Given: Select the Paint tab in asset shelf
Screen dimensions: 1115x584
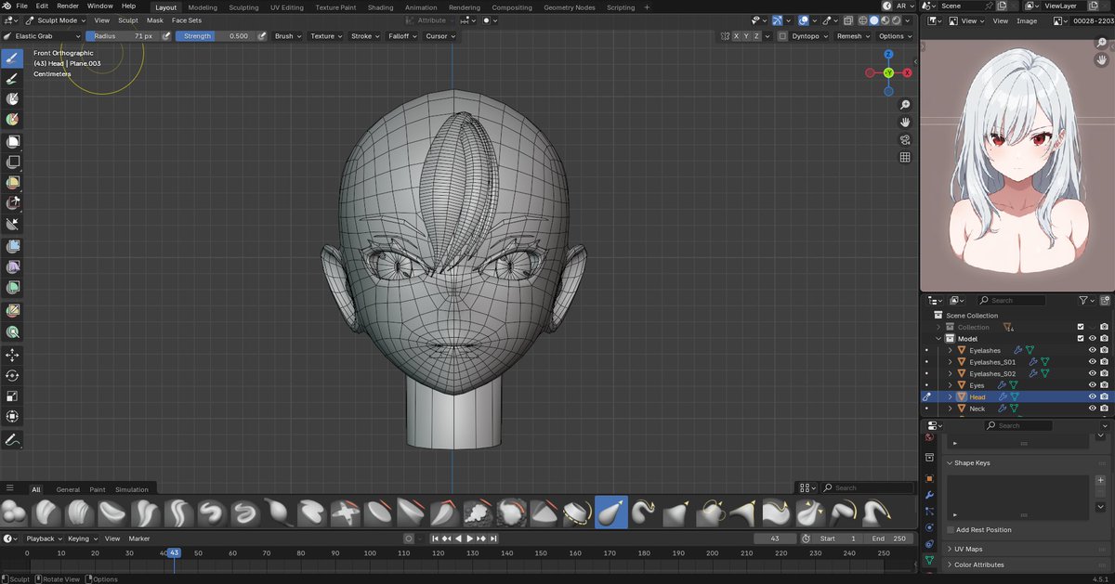Looking at the screenshot, I should [x=98, y=489].
